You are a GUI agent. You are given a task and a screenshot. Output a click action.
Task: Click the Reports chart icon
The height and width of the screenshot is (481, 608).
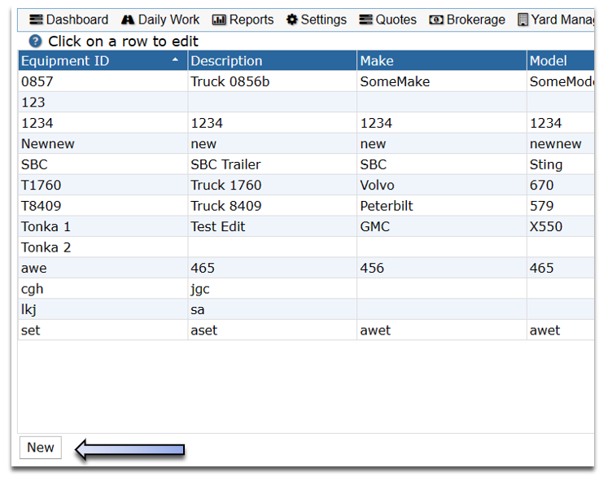219,20
